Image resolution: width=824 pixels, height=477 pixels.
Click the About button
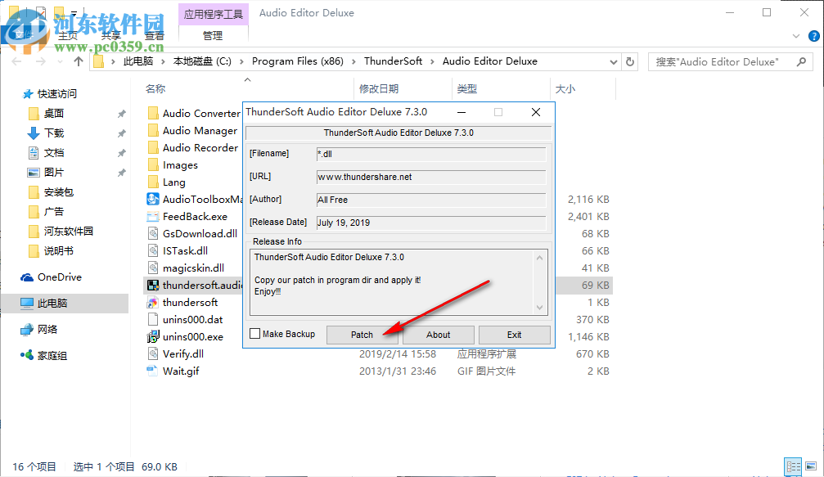coord(438,334)
